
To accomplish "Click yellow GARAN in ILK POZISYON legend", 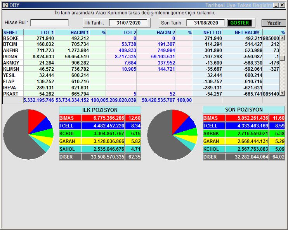I will (70, 141).
